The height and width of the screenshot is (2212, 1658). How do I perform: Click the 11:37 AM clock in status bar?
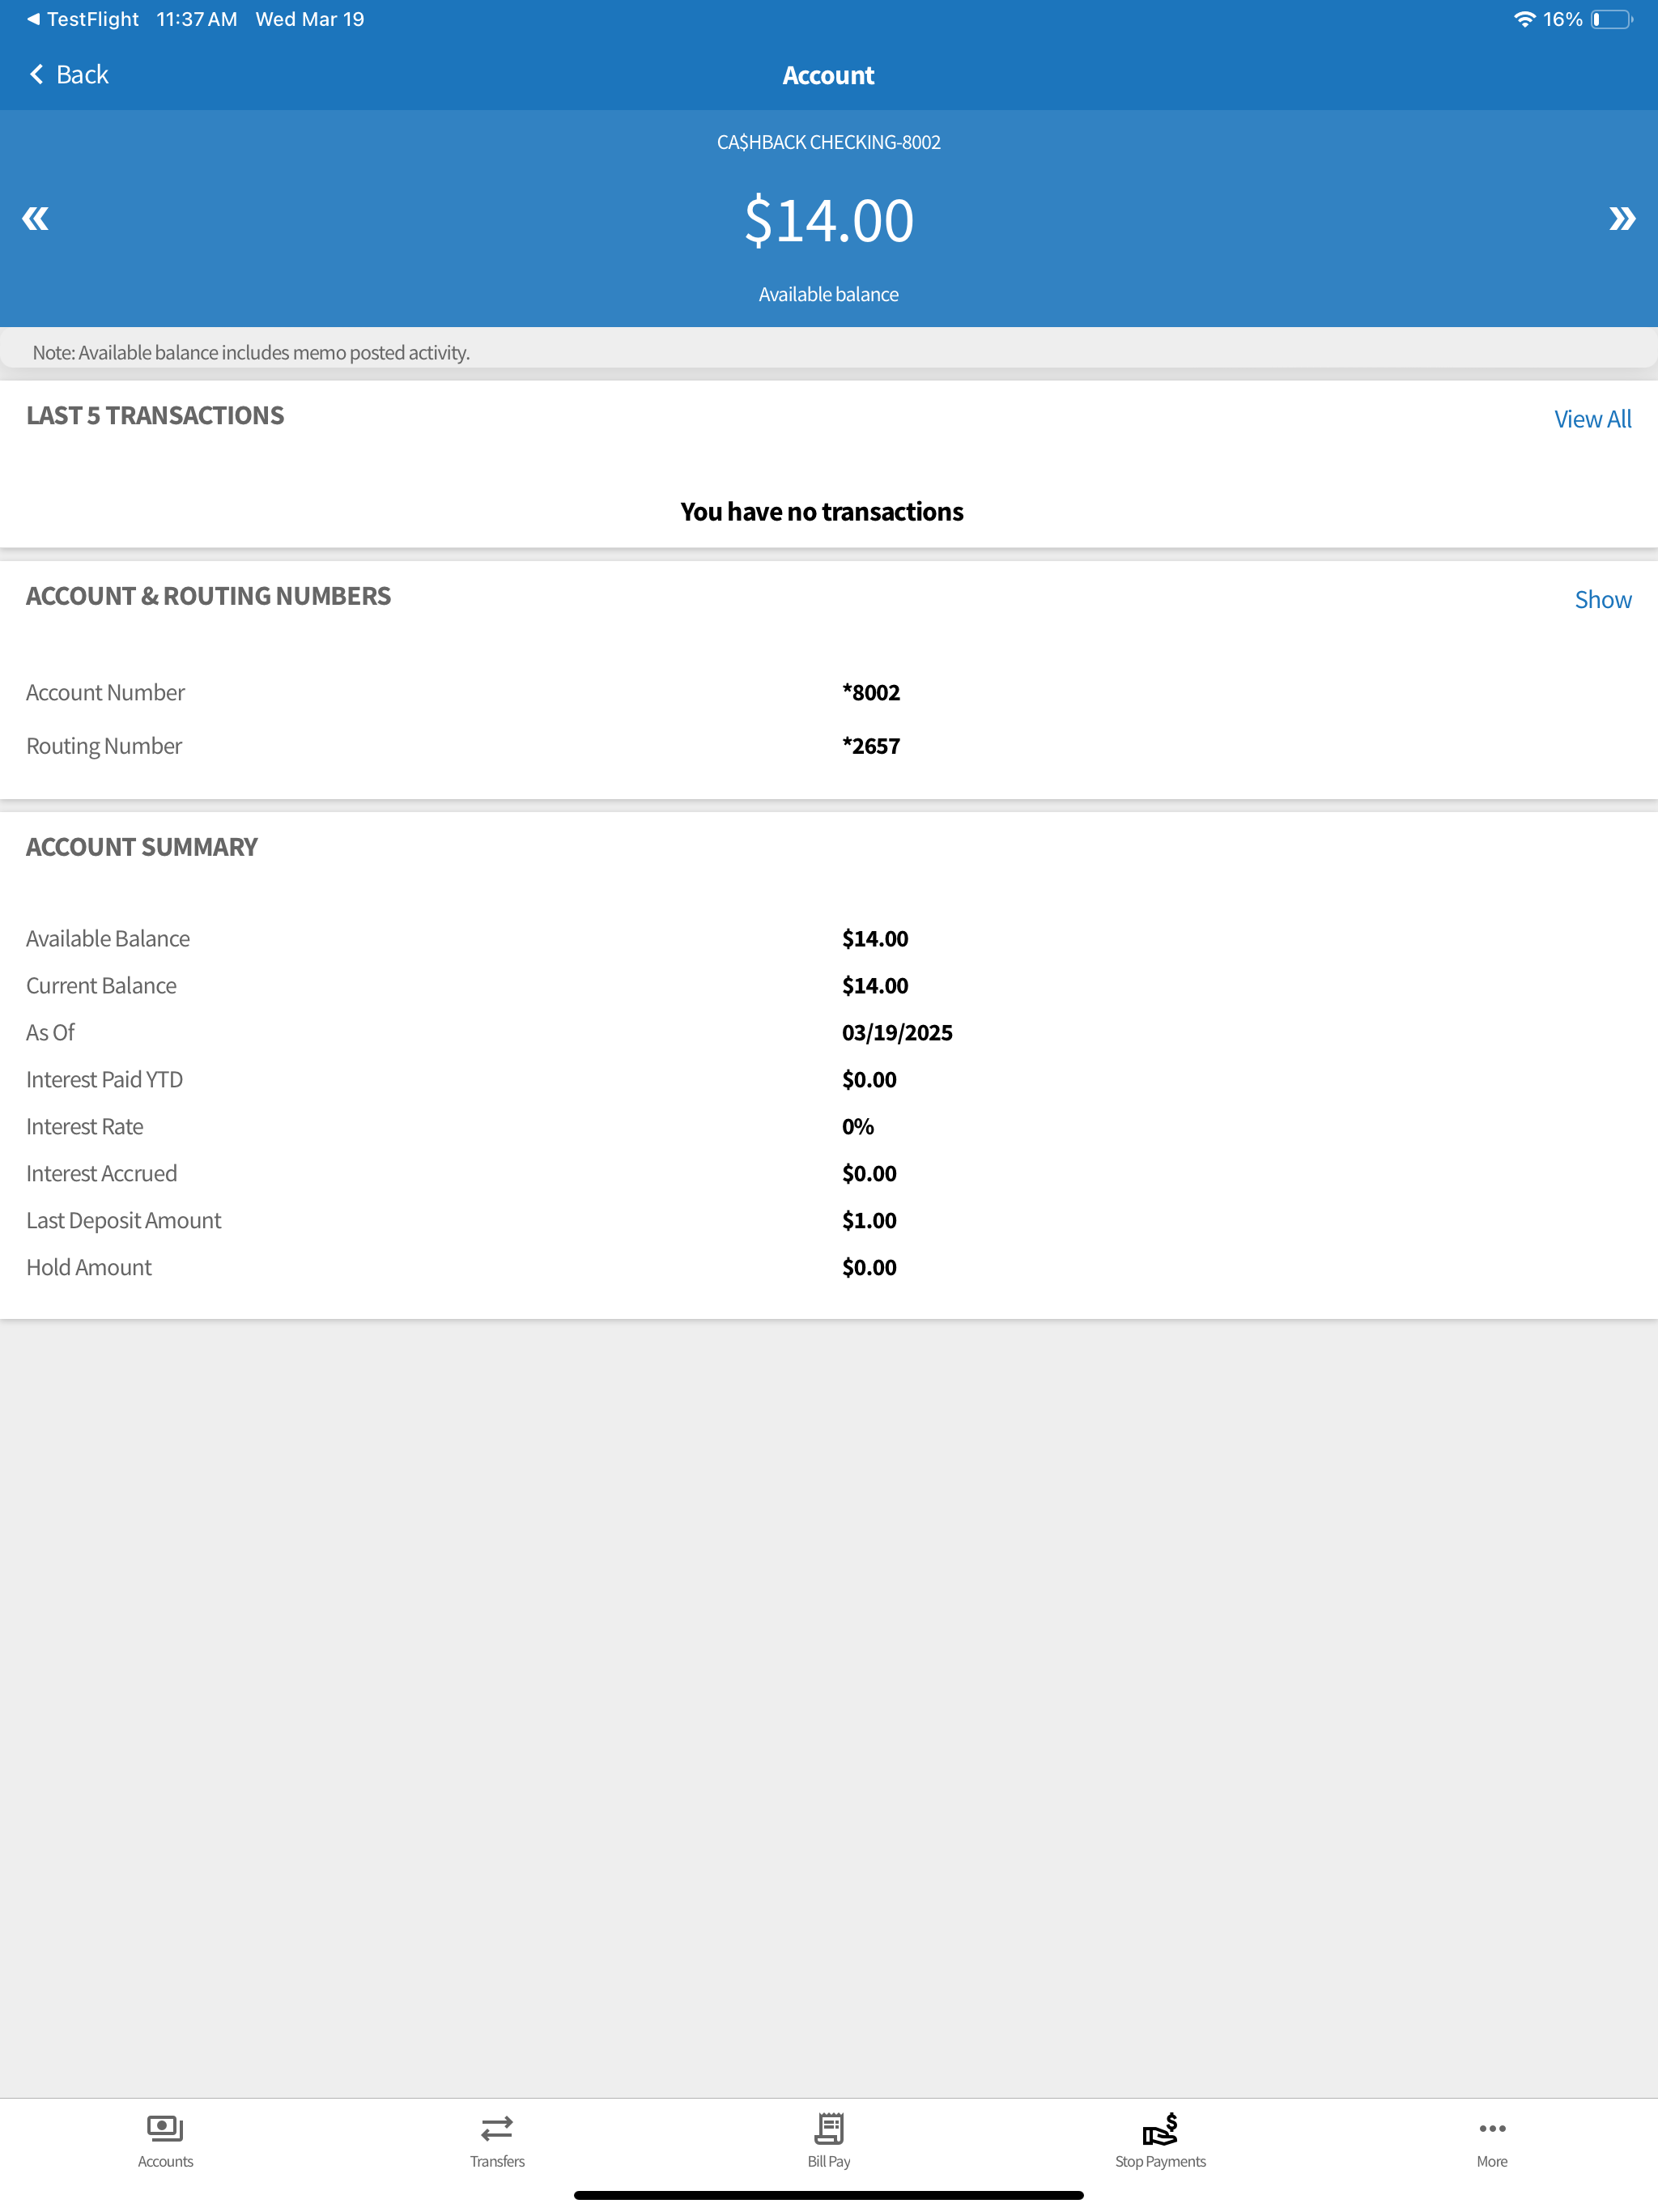tap(197, 19)
